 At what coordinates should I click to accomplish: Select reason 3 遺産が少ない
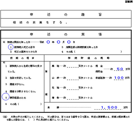(x=15, y=84)
